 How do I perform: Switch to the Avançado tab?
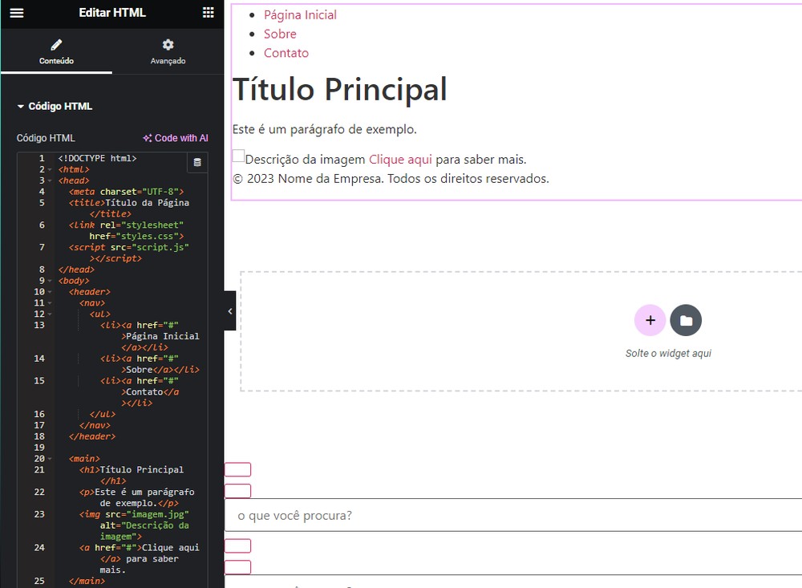pos(168,51)
